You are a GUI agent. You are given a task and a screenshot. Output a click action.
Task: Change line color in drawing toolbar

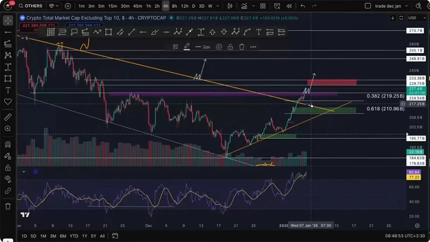[187, 47]
